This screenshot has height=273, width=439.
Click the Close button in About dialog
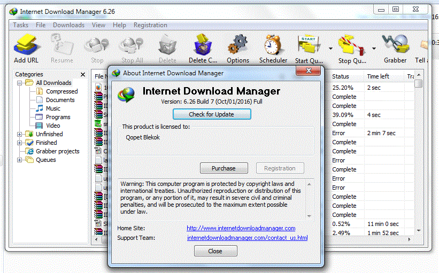(215, 251)
